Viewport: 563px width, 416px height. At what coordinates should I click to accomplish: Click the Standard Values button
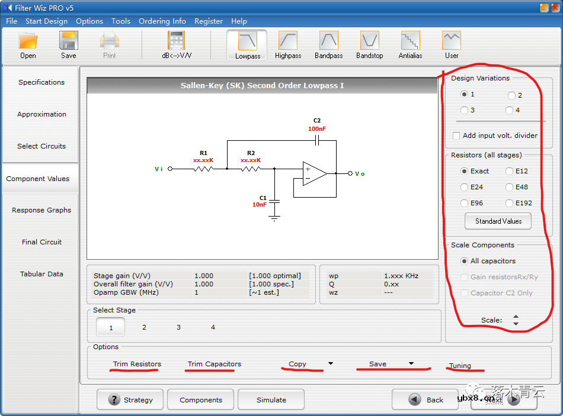pyautogui.click(x=498, y=221)
